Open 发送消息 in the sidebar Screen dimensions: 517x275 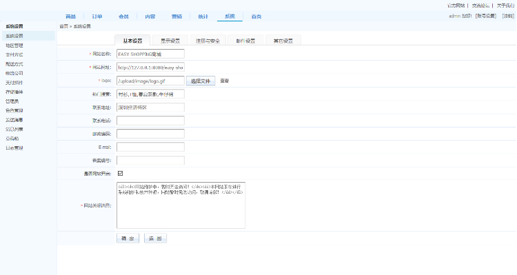coord(14,120)
